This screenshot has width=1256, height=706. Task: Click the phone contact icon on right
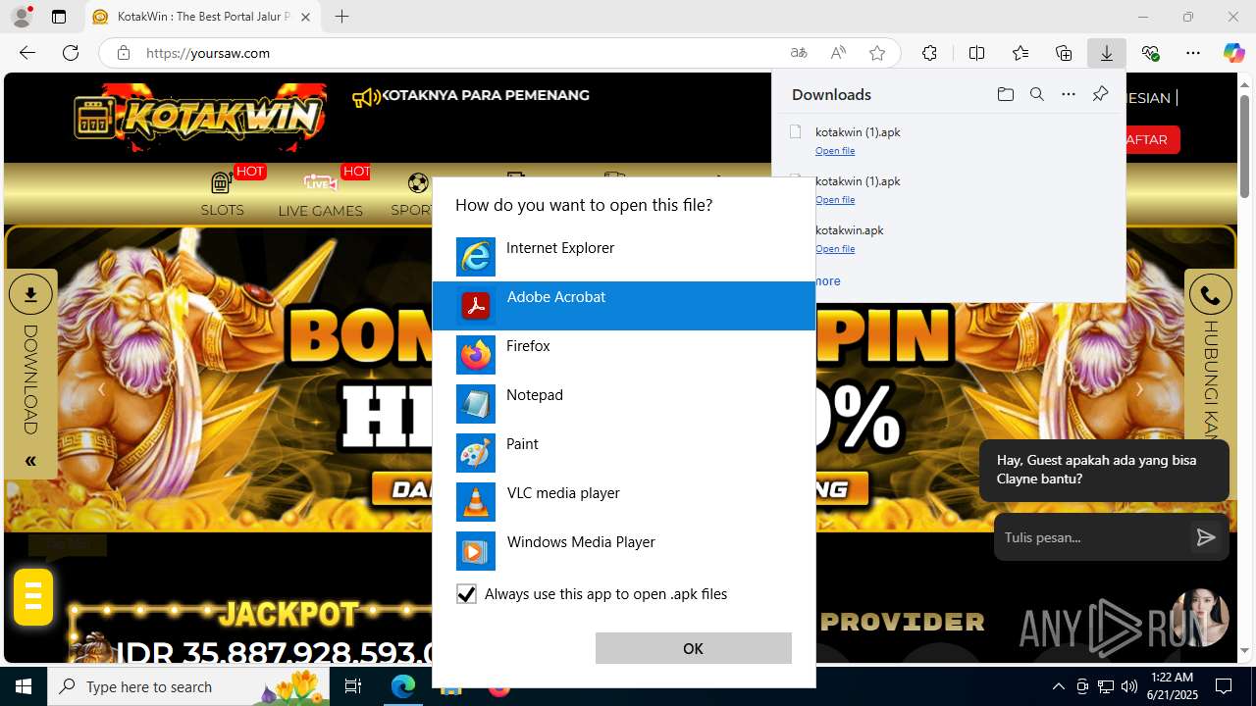click(x=1210, y=294)
